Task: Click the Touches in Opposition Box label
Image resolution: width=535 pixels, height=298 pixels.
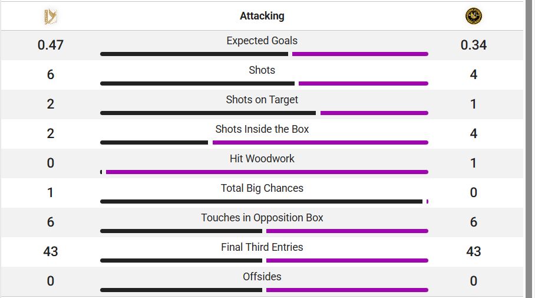Action: click(x=262, y=218)
